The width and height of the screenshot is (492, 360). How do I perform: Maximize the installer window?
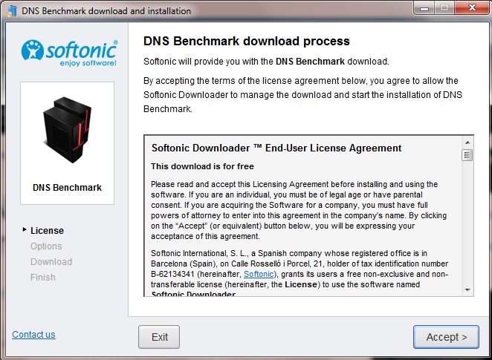pyautogui.click(x=444, y=8)
